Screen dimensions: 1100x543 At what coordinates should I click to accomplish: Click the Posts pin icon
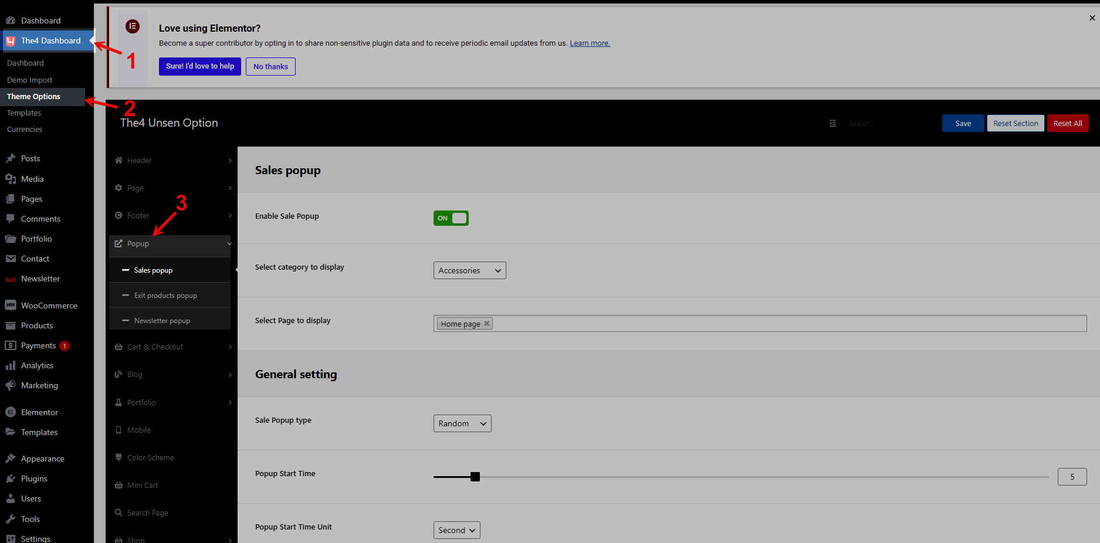[x=11, y=158]
